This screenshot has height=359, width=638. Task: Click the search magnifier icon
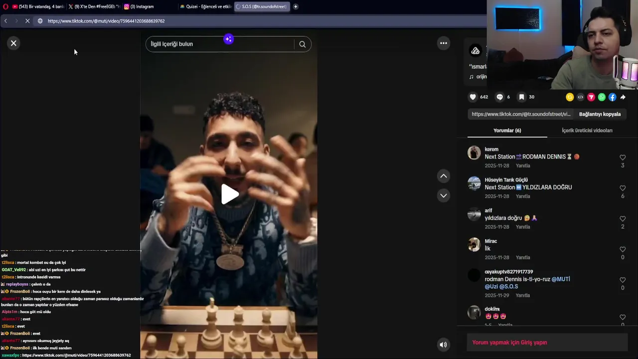[303, 44]
